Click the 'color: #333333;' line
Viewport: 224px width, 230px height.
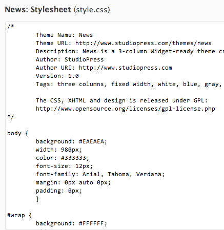[x=63, y=158]
